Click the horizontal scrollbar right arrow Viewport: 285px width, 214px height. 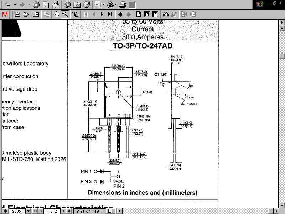coord(276,211)
